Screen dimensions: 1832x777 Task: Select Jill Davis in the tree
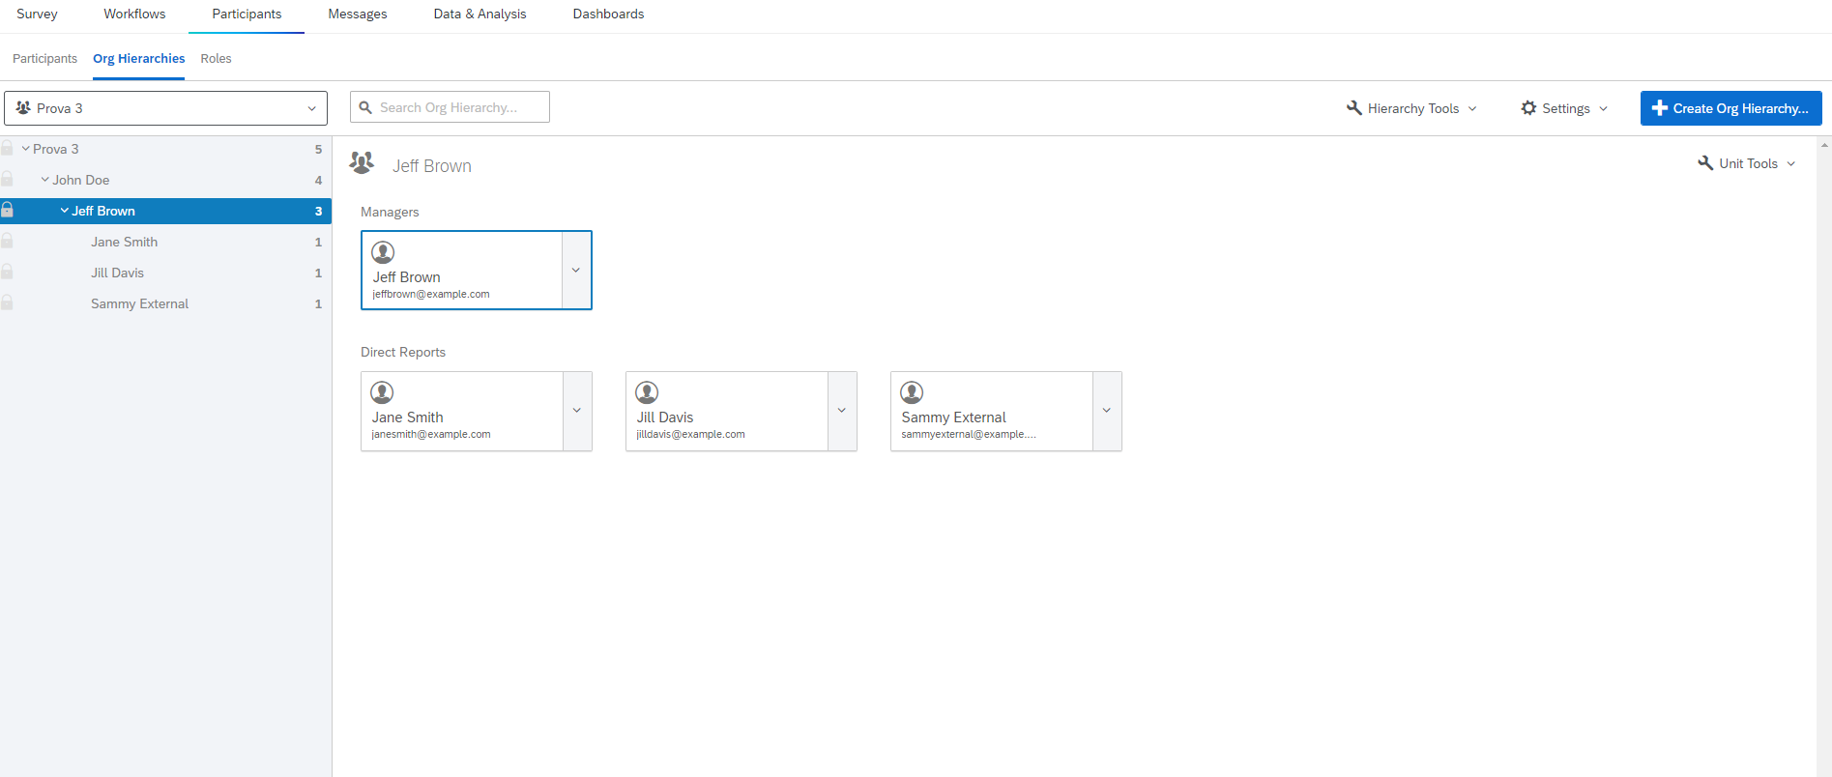[117, 273]
